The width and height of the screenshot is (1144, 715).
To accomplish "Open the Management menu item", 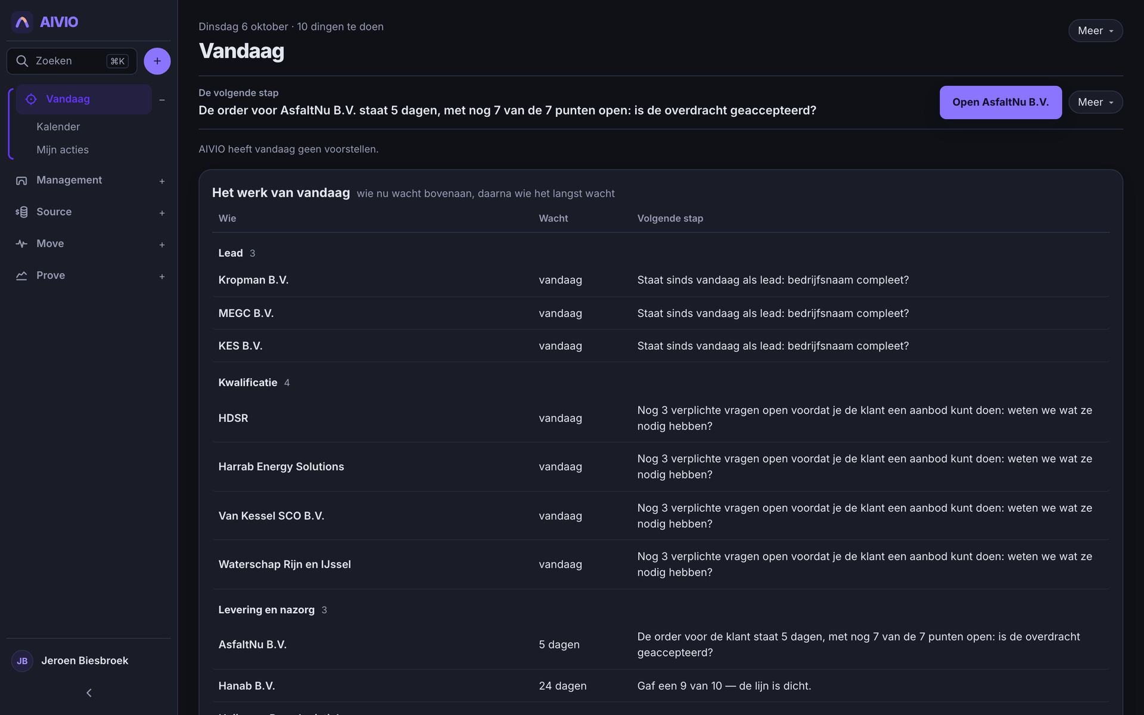I will pos(69,180).
